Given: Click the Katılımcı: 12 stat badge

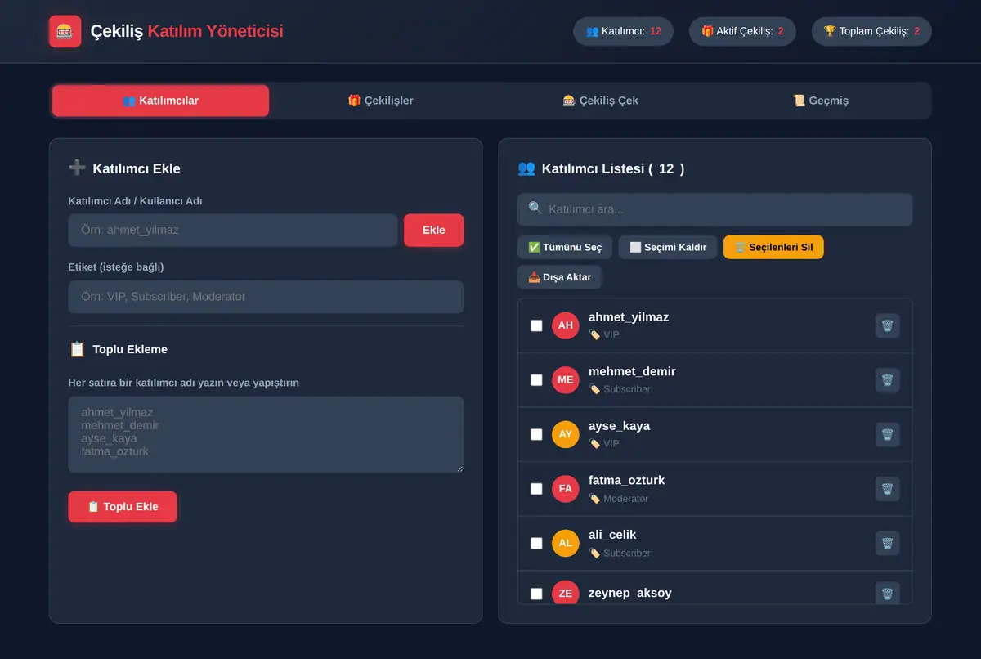Looking at the screenshot, I should (x=624, y=31).
